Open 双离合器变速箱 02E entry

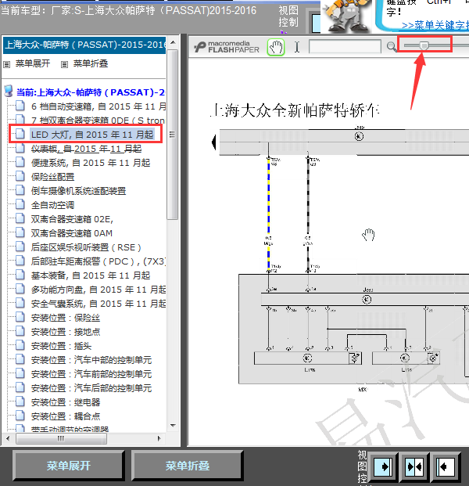pos(72,219)
